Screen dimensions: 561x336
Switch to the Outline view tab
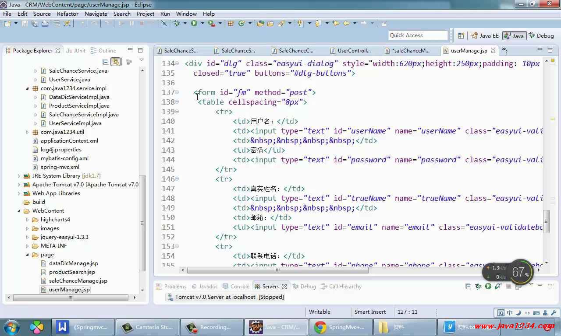[x=103, y=51]
